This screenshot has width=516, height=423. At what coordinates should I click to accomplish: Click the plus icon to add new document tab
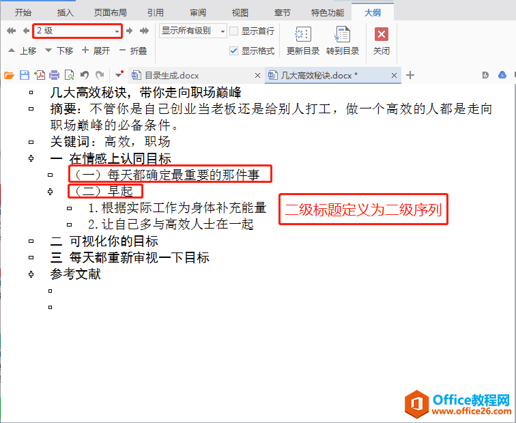[x=410, y=75]
